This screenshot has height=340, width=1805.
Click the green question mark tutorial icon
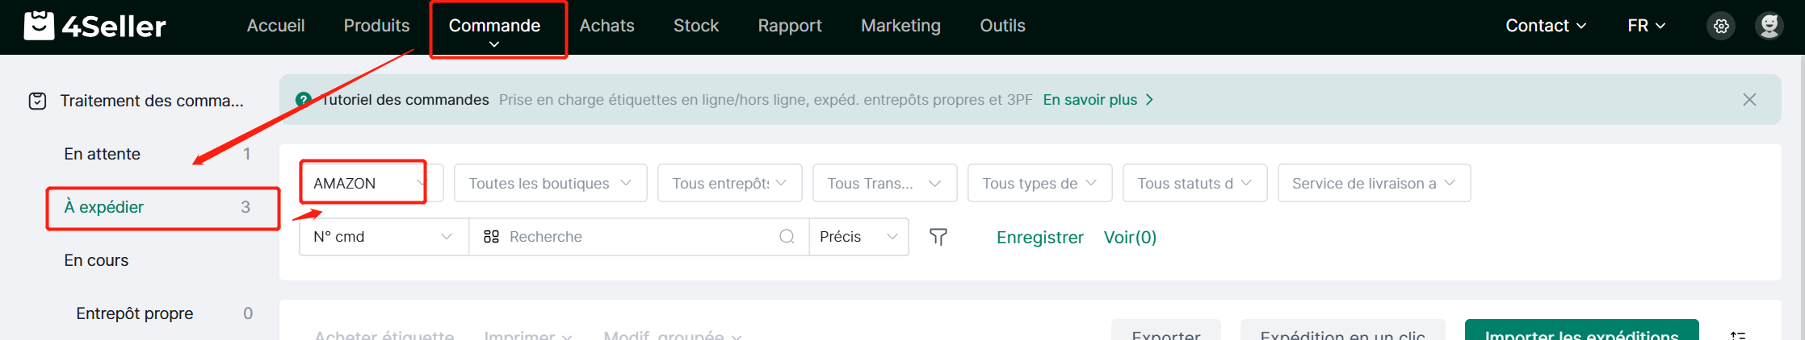[x=304, y=100]
